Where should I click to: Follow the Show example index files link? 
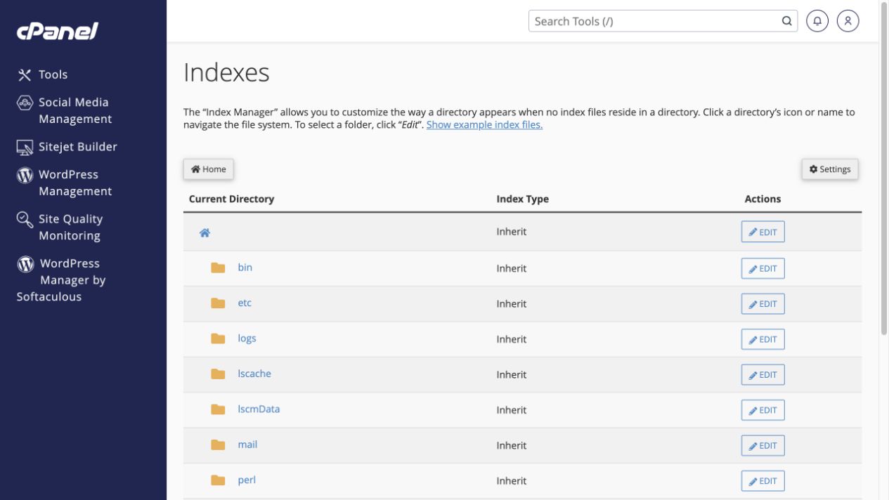[484, 125]
